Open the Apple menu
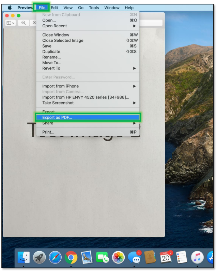The height and width of the screenshot is (271, 217). (10, 8)
